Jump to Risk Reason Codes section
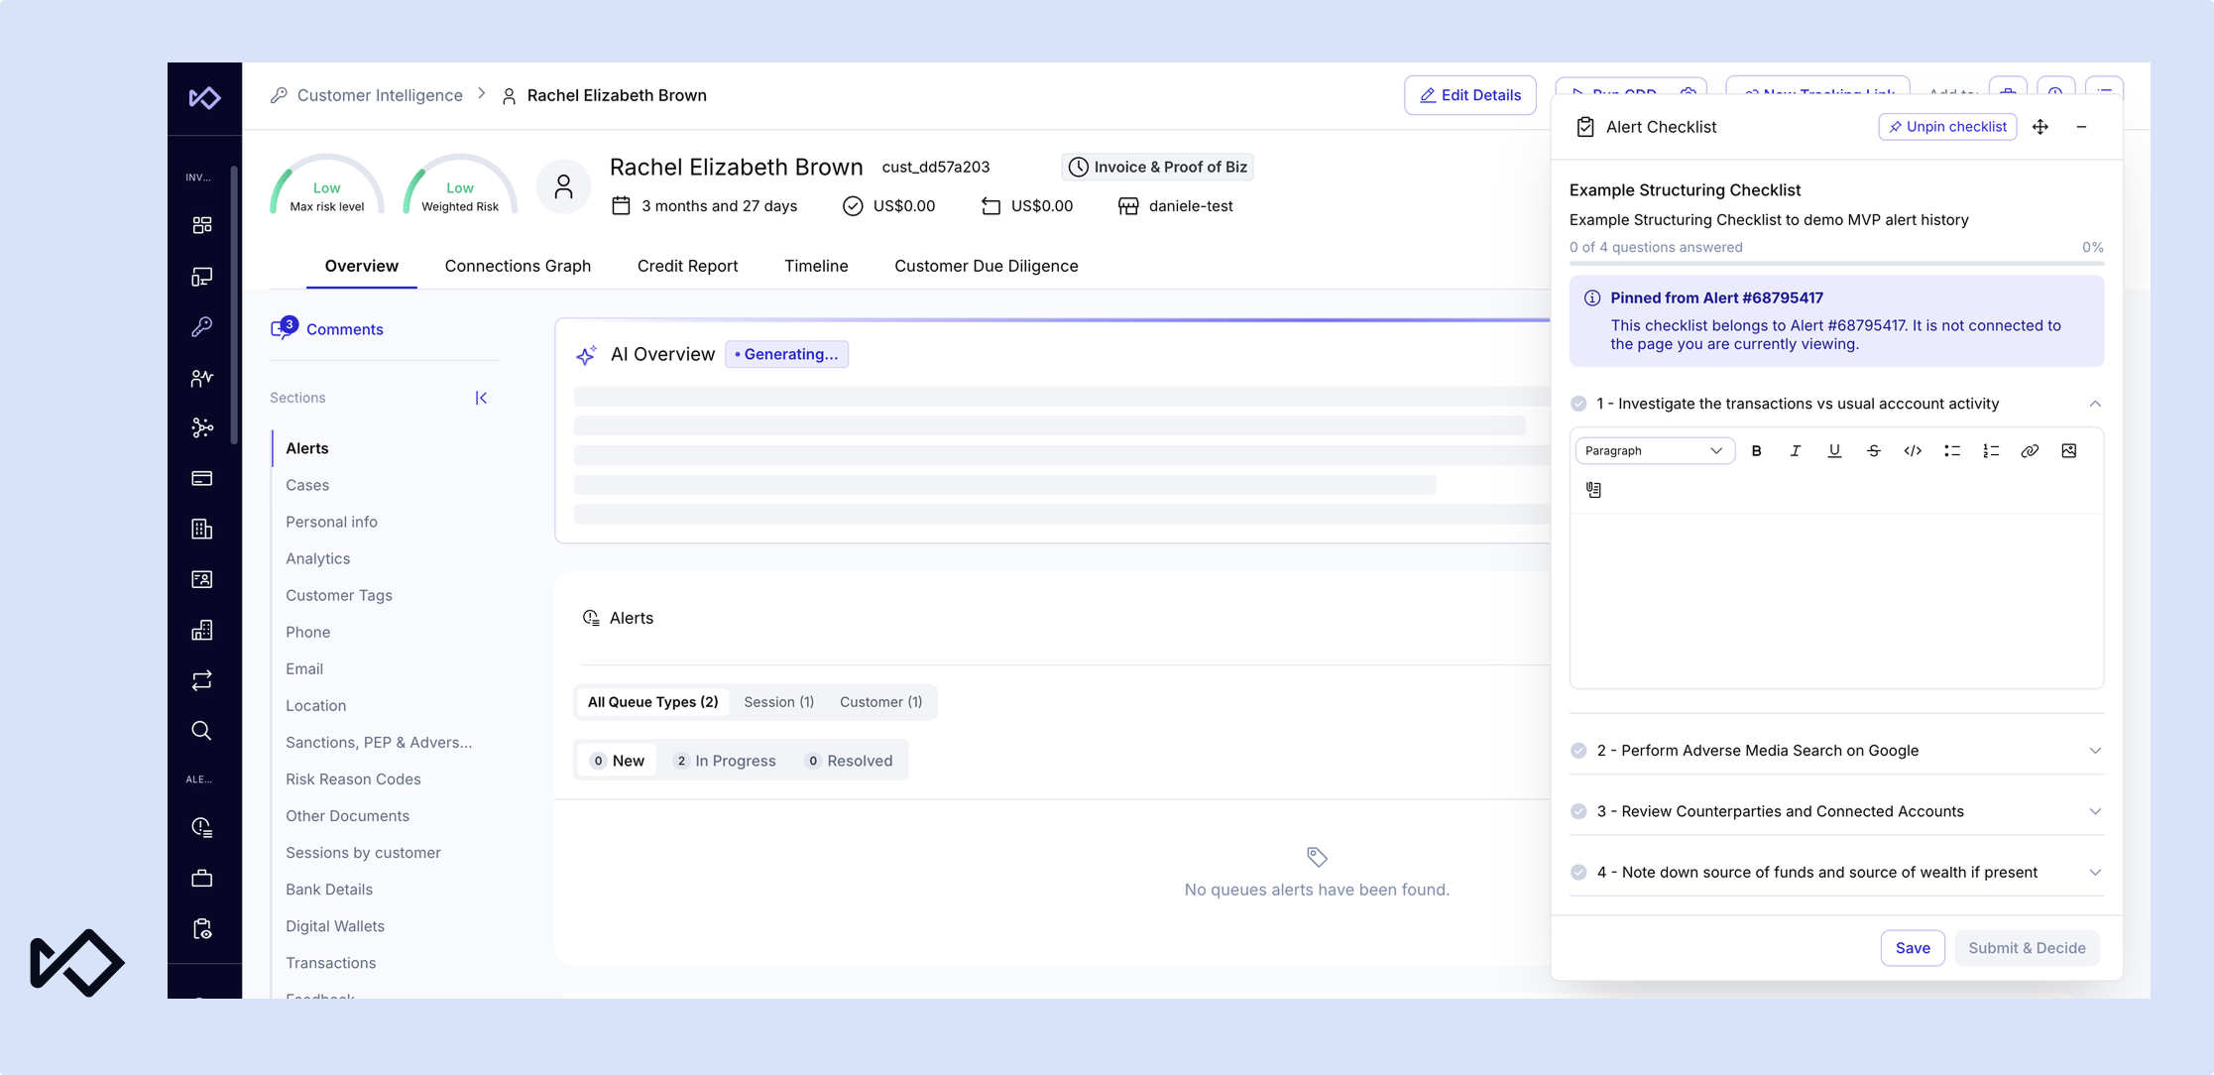The height and width of the screenshot is (1075, 2214). (353, 779)
